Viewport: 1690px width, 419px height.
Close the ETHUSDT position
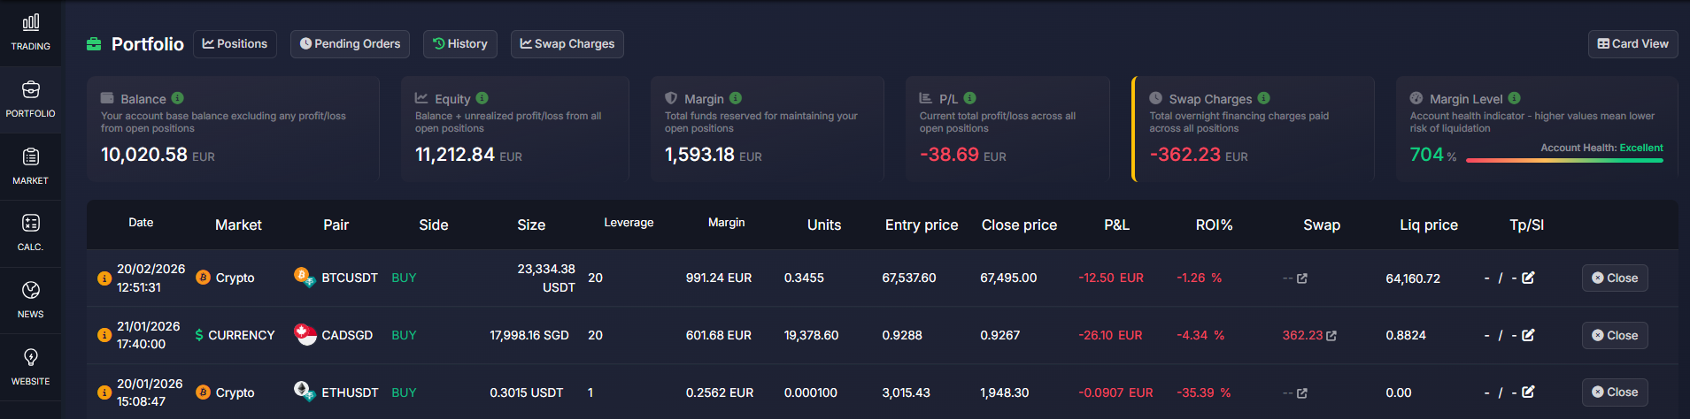pos(1614,392)
